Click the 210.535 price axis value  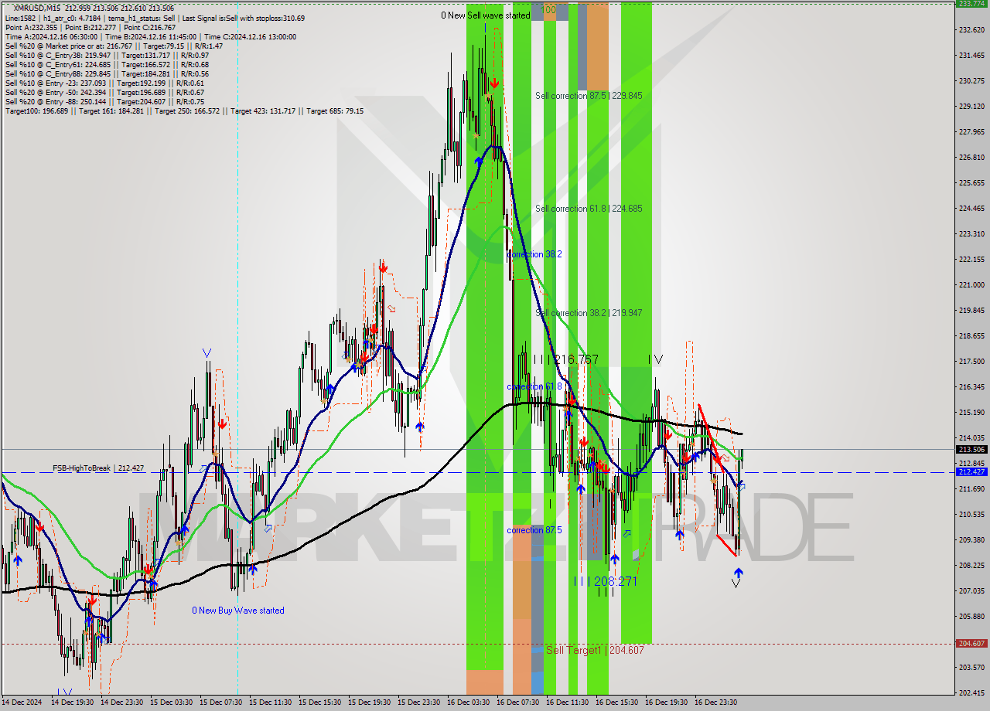pos(971,515)
